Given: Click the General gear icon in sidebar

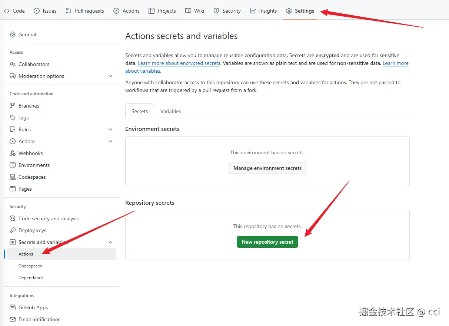Looking at the screenshot, I should tap(13, 34).
